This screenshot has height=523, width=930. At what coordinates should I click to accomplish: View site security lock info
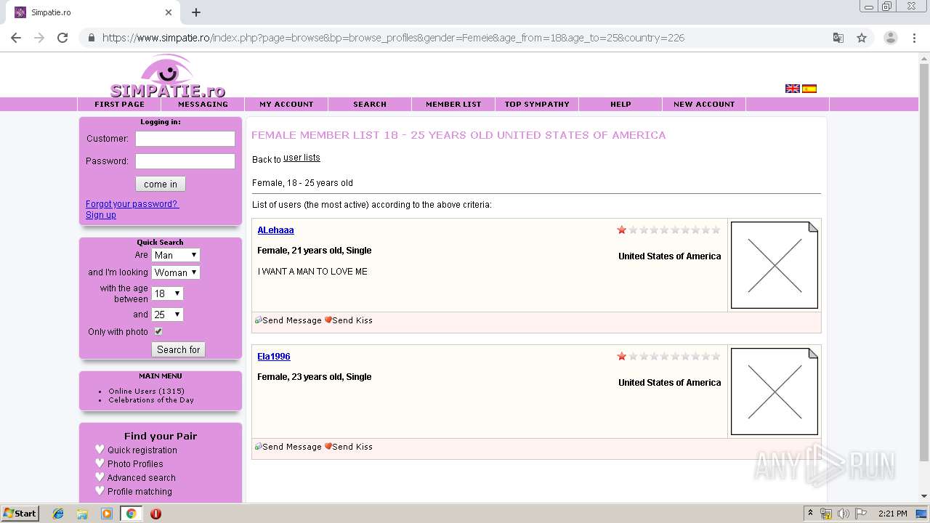pos(92,38)
